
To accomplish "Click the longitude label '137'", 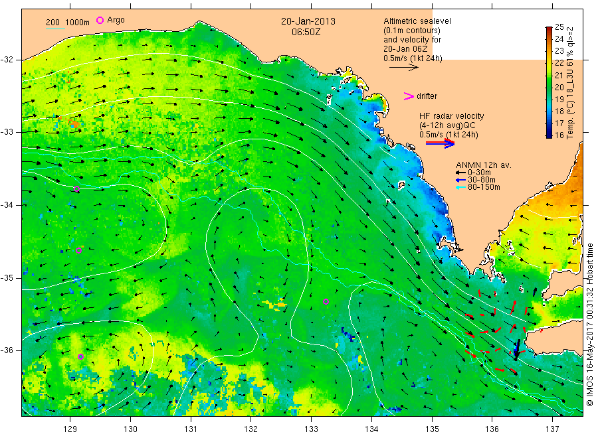I will [552, 429].
